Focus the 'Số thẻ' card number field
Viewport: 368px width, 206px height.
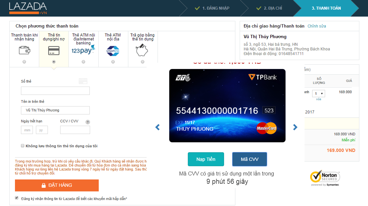pos(56,91)
